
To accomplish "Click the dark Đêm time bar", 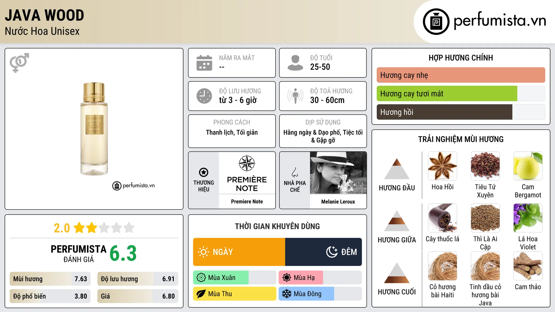I will 323,252.
